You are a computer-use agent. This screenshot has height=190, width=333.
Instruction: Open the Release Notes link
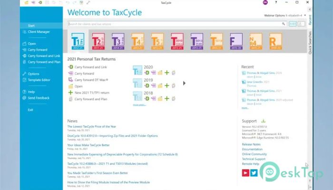click(x=251, y=144)
